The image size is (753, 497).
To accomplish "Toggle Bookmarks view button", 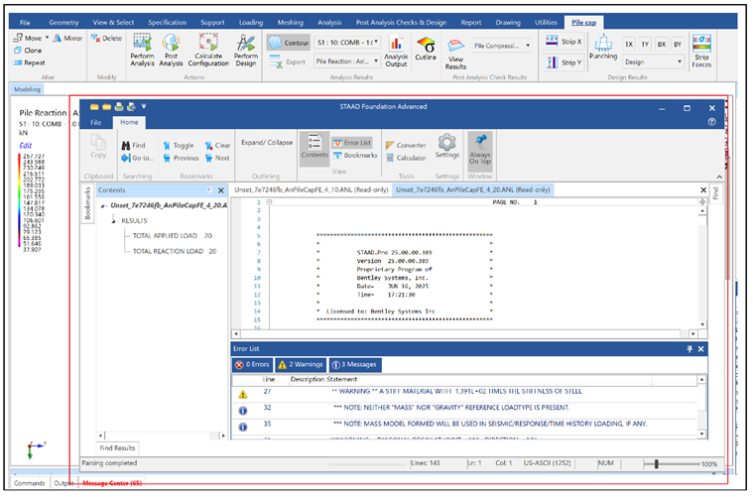I will coord(355,156).
